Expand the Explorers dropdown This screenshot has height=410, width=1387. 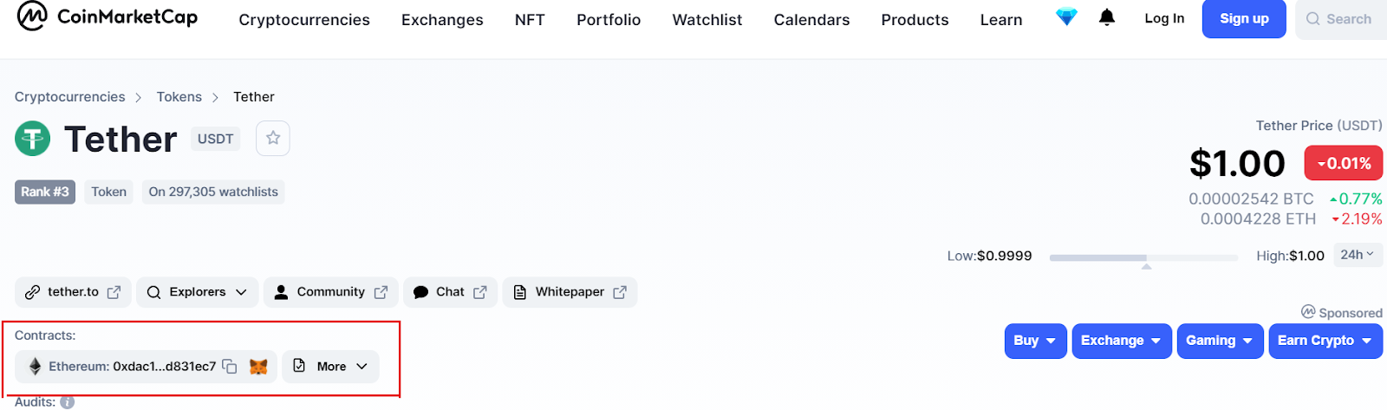click(198, 292)
